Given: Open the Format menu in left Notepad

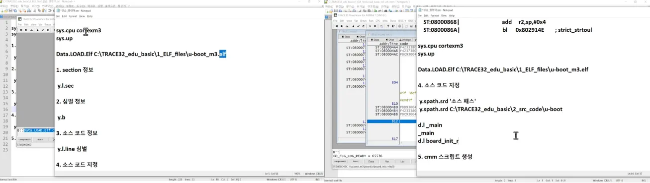Looking at the screenshot, I should click(73, 16).
